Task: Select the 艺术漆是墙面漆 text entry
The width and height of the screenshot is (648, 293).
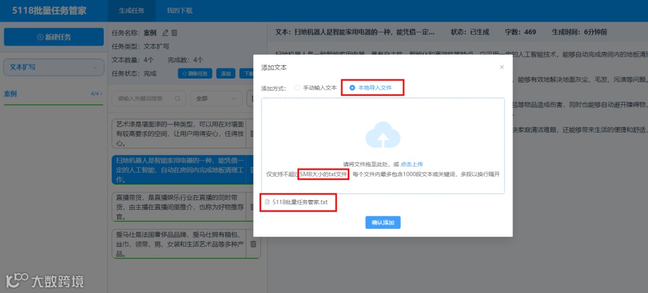Action: [179, 134]
